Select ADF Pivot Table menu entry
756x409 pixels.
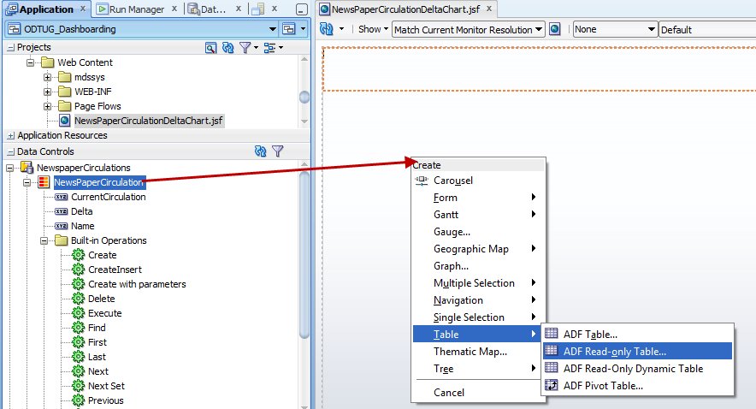point(602,386)
